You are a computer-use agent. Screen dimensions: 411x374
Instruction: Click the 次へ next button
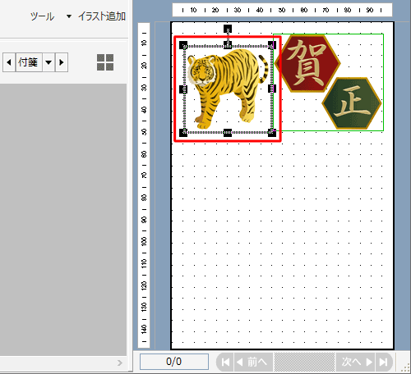[x=355, y=362]
